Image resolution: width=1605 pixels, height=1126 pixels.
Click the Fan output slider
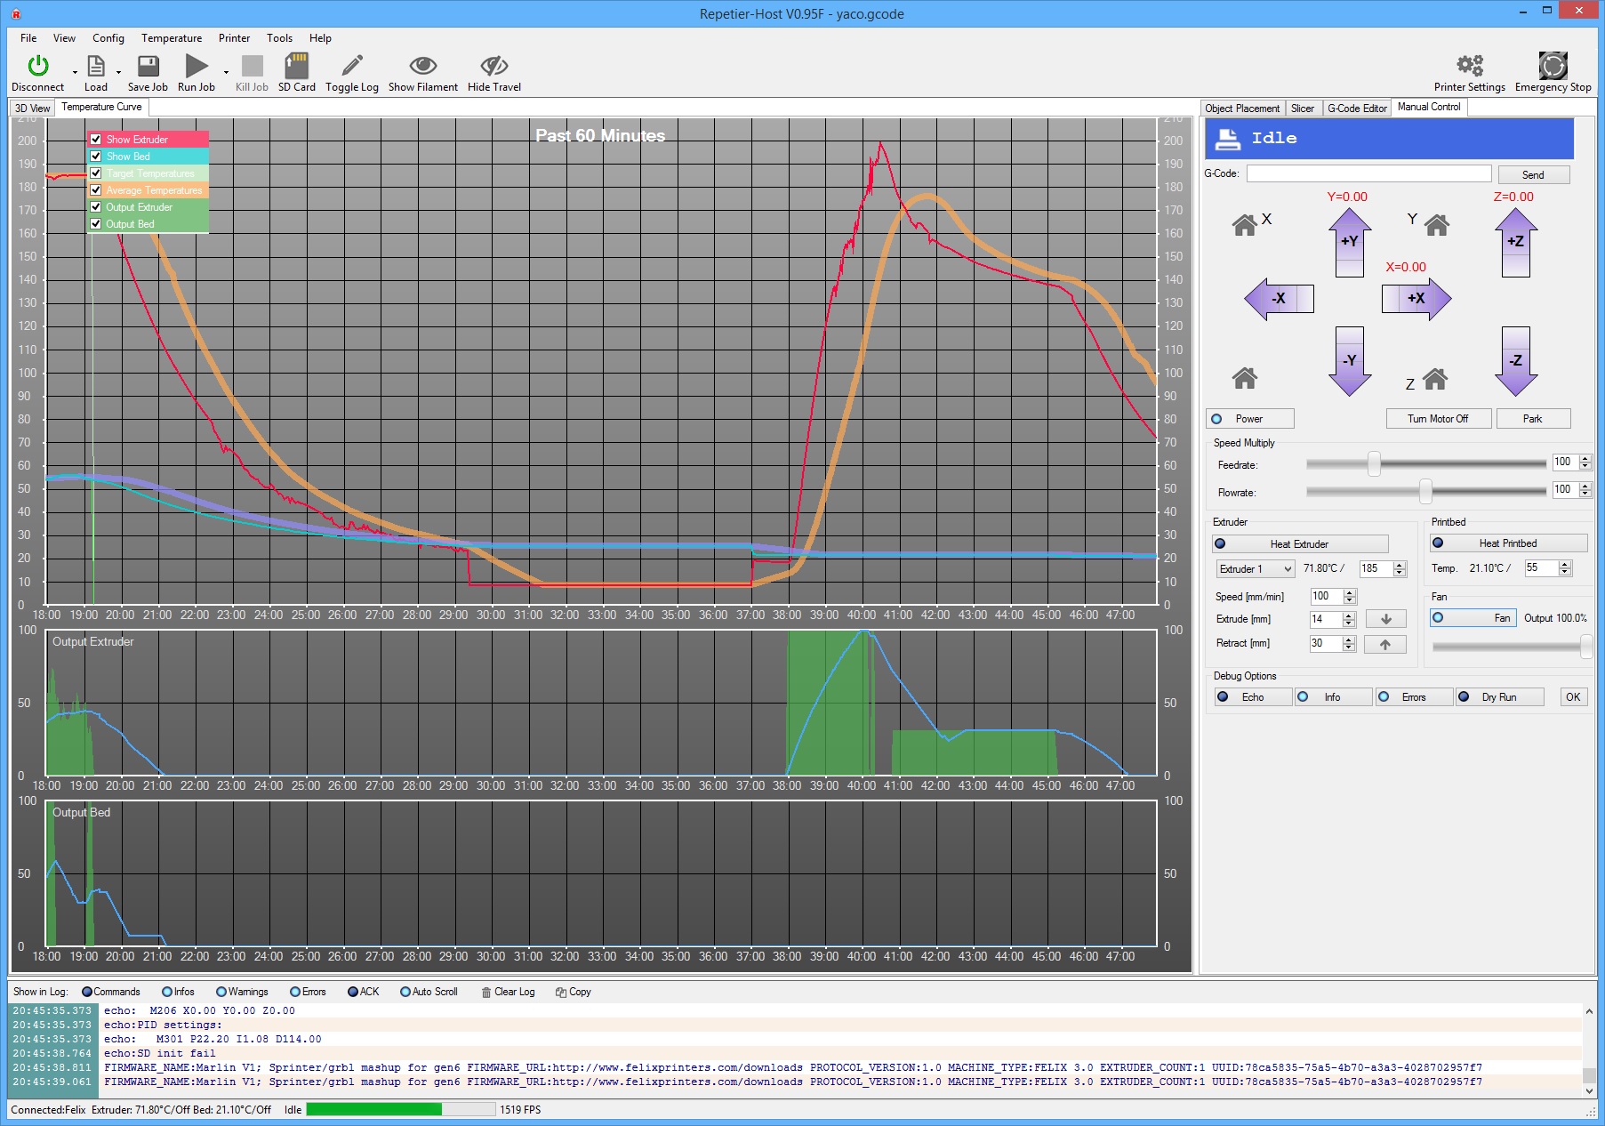pos(1511,647)
